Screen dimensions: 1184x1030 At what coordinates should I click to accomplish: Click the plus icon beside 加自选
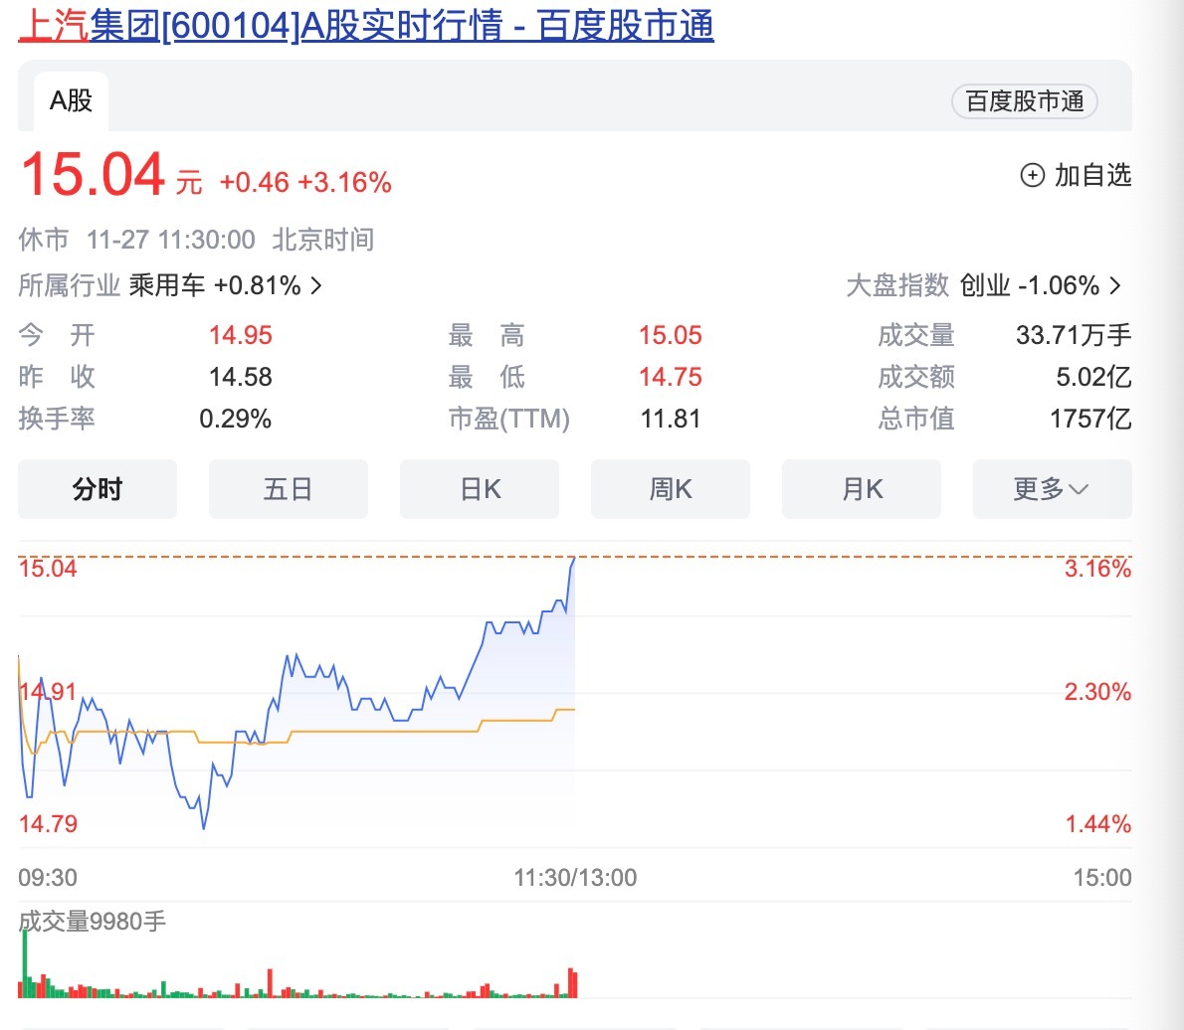coord(1032,175)
